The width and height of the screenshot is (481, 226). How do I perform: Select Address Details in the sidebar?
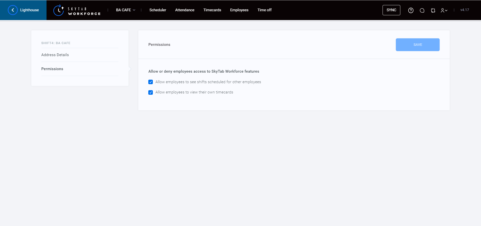(55, 55)
